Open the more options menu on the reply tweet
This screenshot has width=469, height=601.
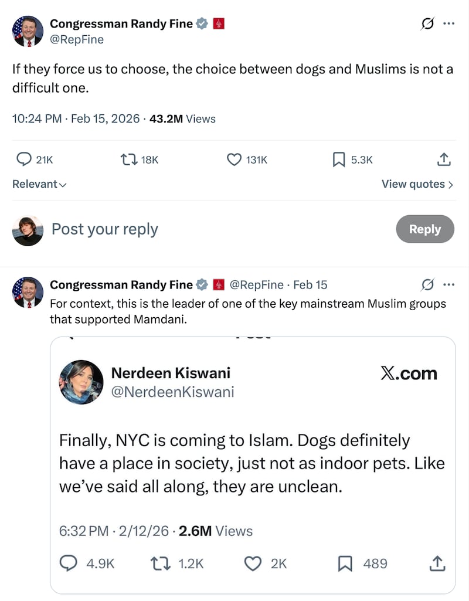449,284
